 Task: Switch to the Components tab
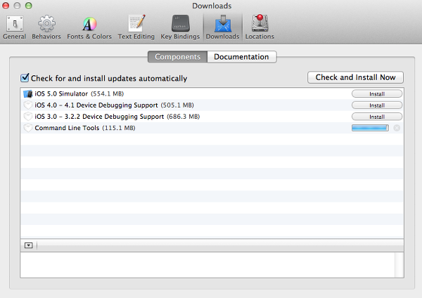[x=178, y=57]
